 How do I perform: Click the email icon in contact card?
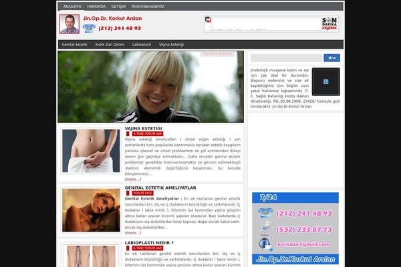265,244
